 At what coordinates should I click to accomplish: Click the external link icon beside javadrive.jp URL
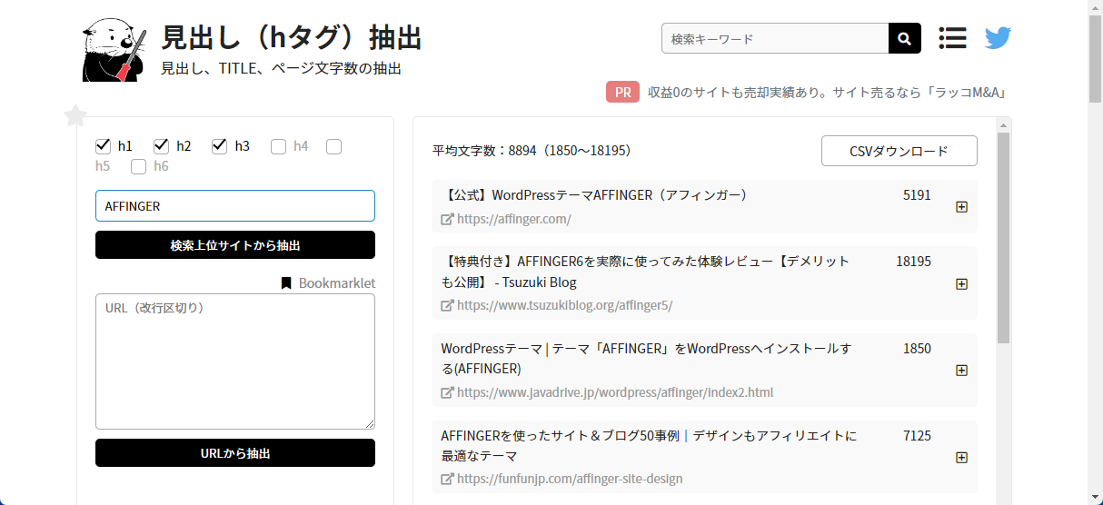tap(447, 392)
